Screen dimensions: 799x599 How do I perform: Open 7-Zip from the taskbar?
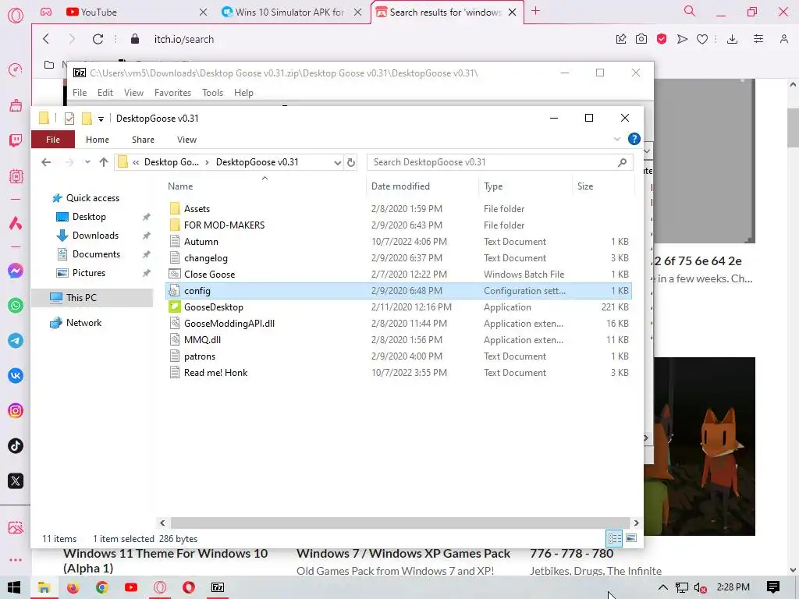[218, 587]
